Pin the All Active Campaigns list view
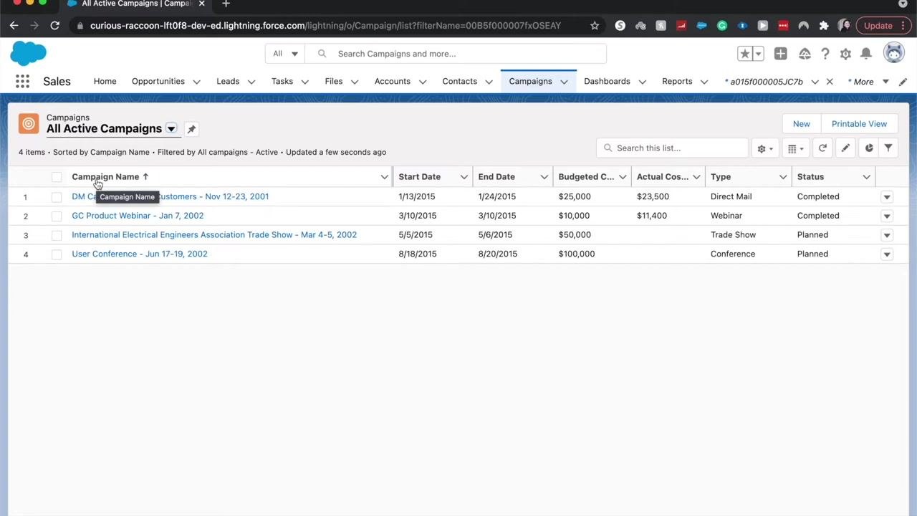The height and width of the screenshot is (516, 917). (x=191, y=129)
